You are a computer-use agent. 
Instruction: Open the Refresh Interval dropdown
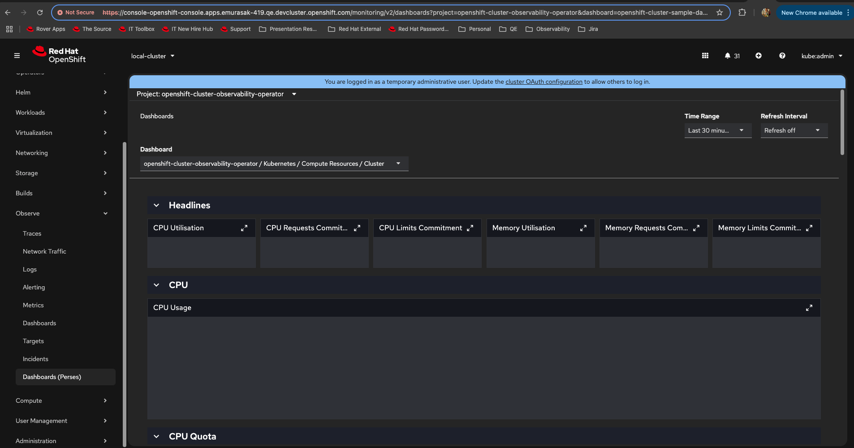point(794,130)
